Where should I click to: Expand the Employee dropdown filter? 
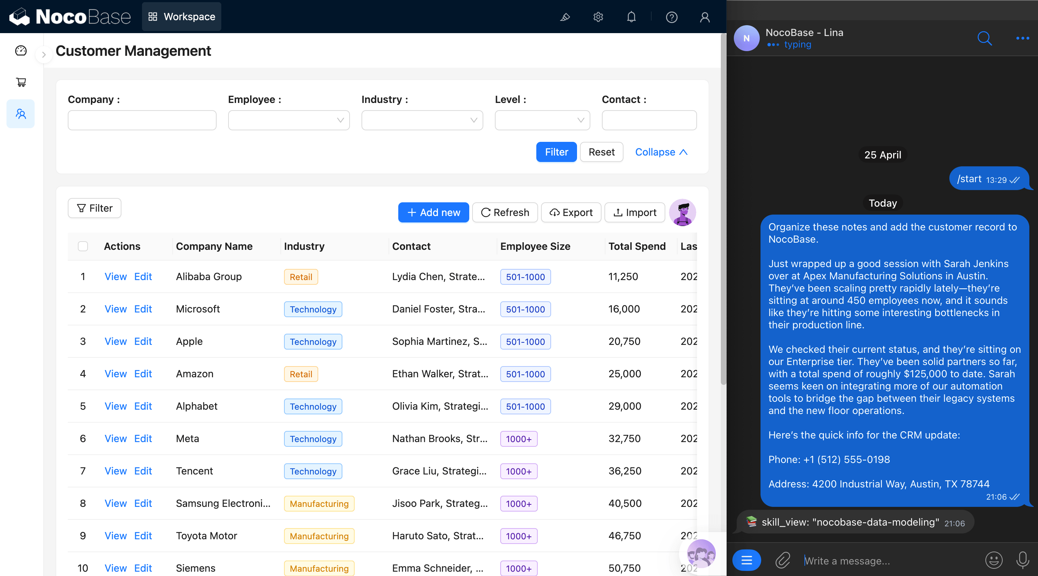point(288,120)
